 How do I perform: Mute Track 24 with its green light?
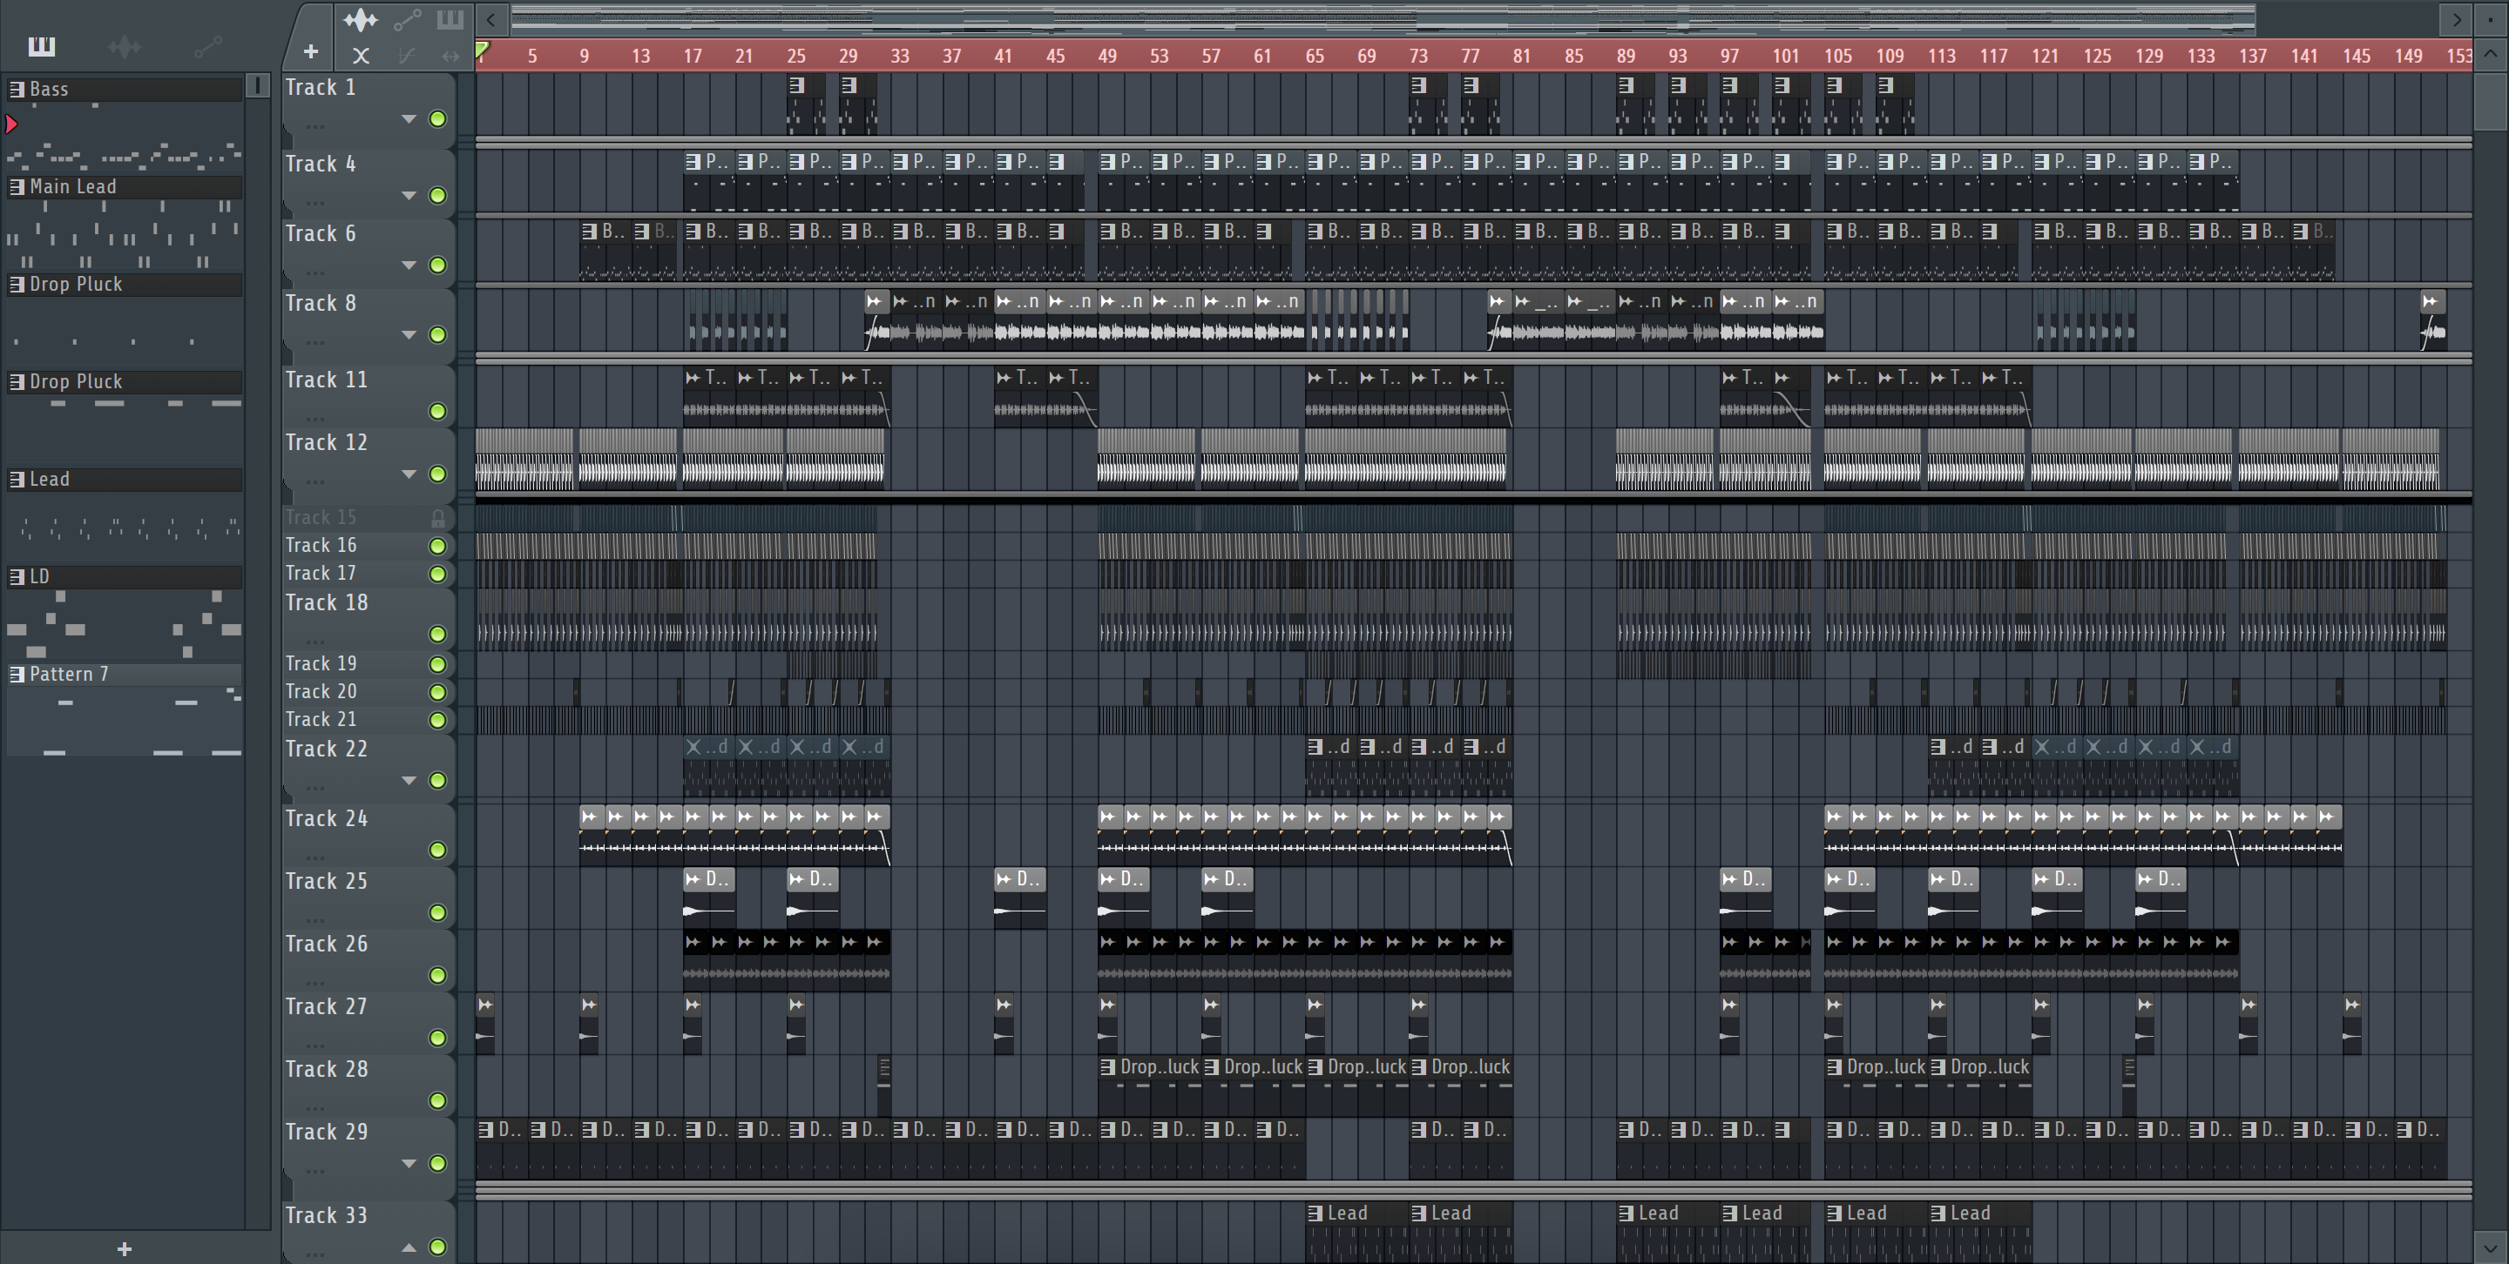(438, 851)
